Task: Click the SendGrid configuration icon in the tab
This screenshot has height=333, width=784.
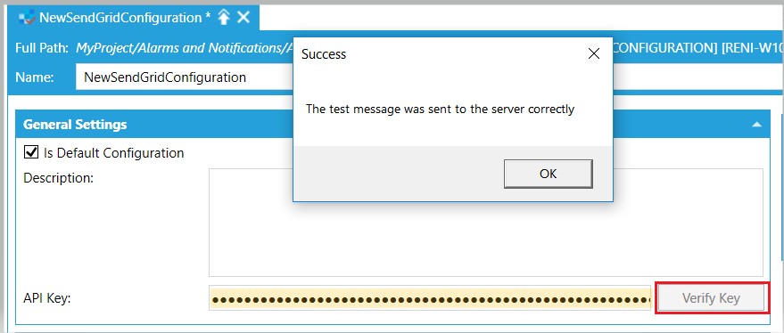Action: [x=27, y=18]
